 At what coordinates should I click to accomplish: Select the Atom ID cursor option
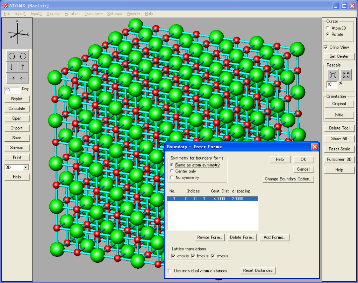328,28
